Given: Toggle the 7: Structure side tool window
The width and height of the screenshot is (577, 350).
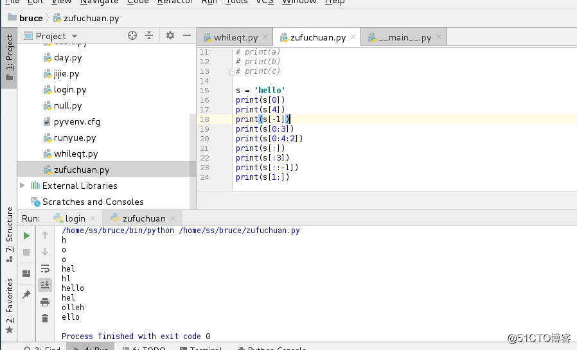Looking at the screenshot, I should (9, 234).
